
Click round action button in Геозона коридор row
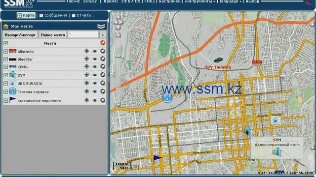(x=103, y=91)
